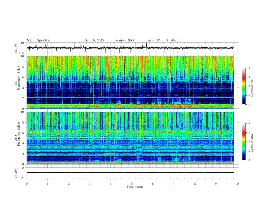Click the time axis tick label "1"
This screenshot has width=267, height=206.
pyautogui.click(x=48, y=184)
